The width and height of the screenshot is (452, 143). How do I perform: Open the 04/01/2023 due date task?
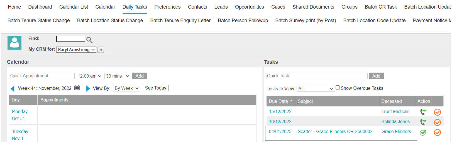pyautogui.click(x=280, y=132)
